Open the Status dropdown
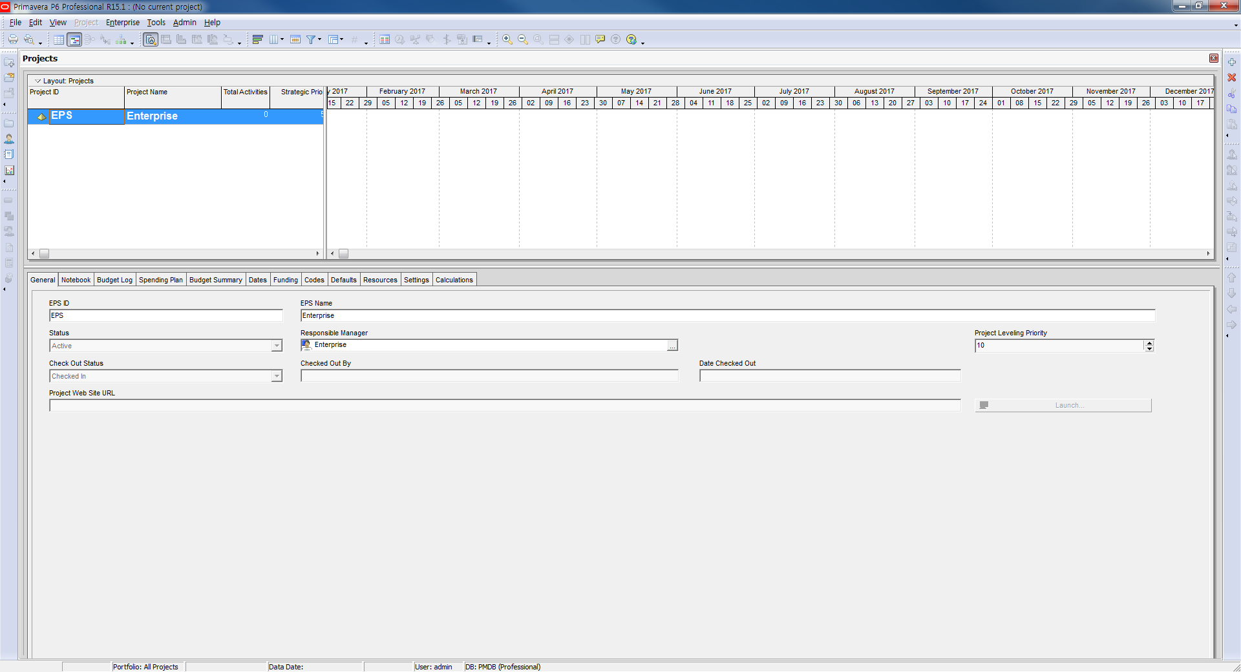The height and width of the screenshot is (672, 1241). click(277, 346)
